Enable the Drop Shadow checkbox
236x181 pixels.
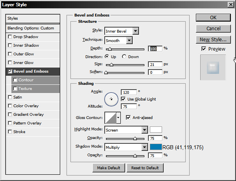coord(10,37)
